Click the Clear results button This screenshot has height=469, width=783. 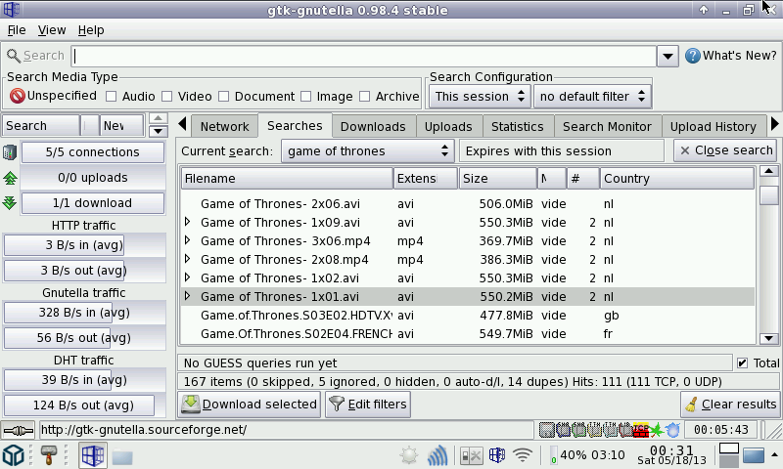click(730, 405)
